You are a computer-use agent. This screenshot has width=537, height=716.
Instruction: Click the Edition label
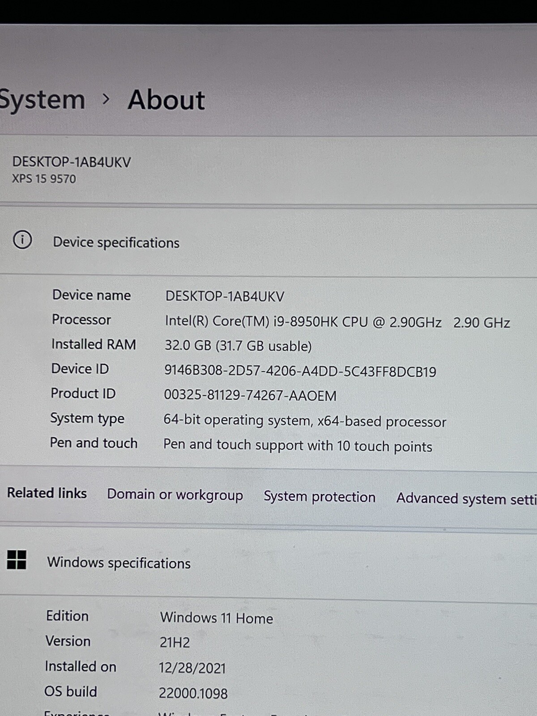[67, 616]
